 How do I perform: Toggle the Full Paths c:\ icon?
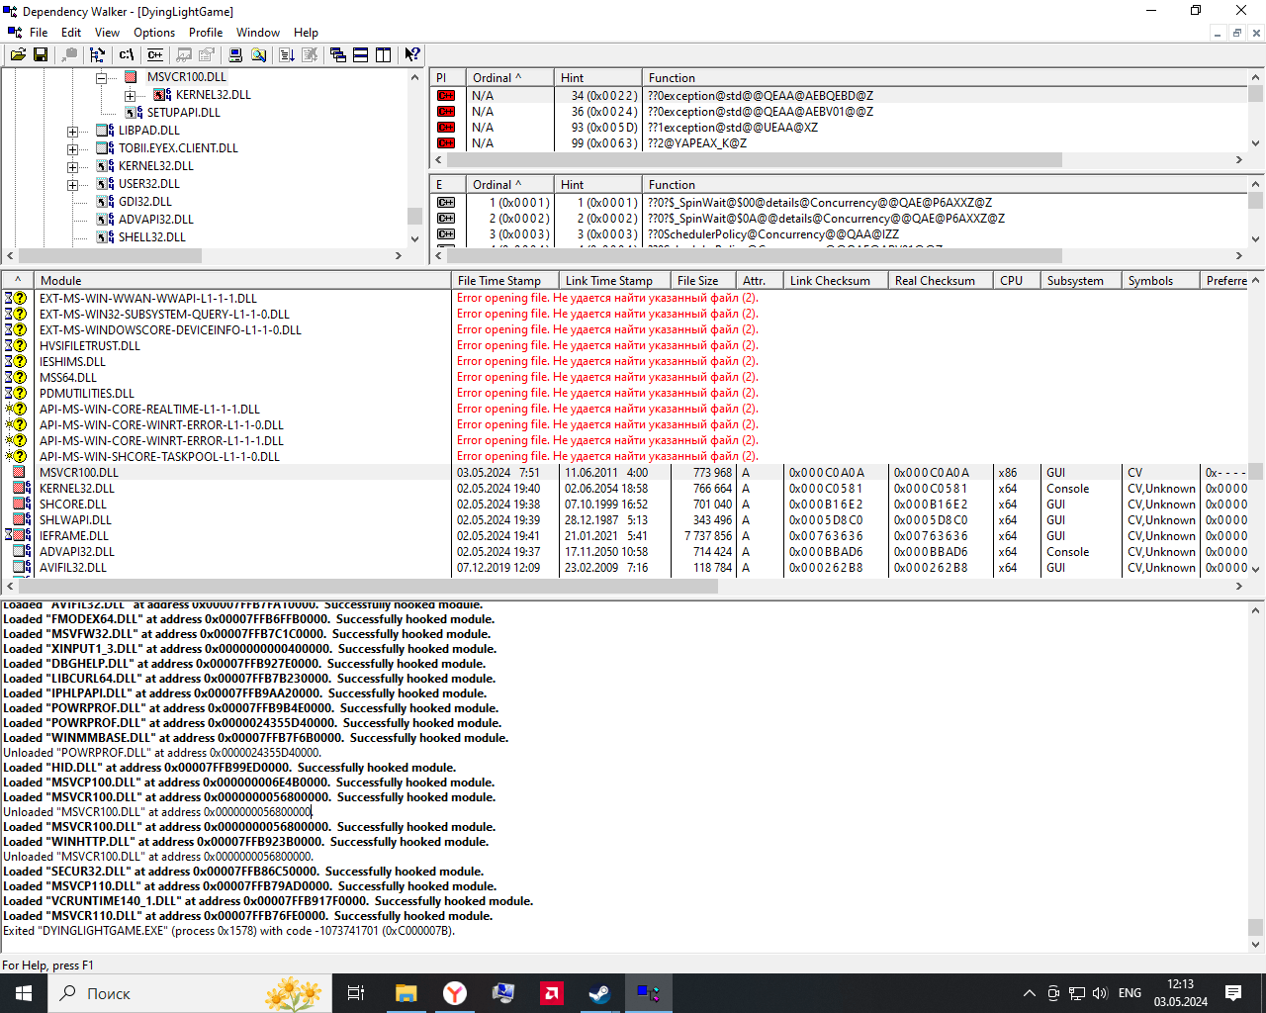pyautogui.click(x=127, y=54)
